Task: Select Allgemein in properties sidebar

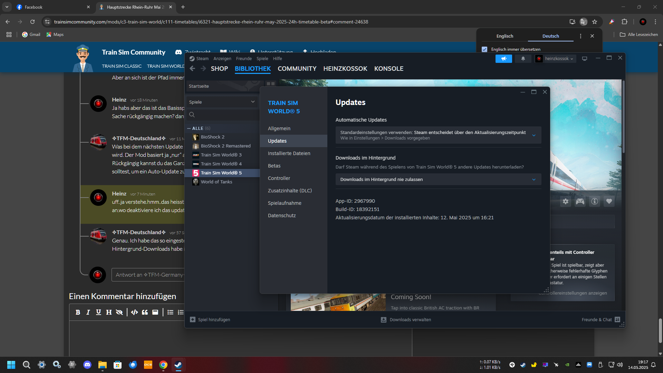Action: point(294,128)
